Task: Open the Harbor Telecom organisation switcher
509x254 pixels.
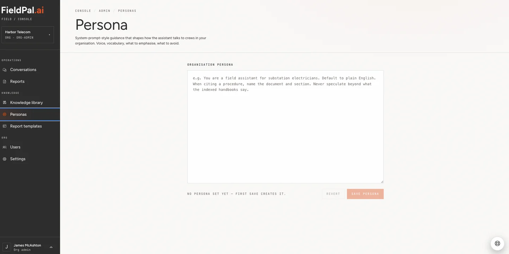Action: 28,35
